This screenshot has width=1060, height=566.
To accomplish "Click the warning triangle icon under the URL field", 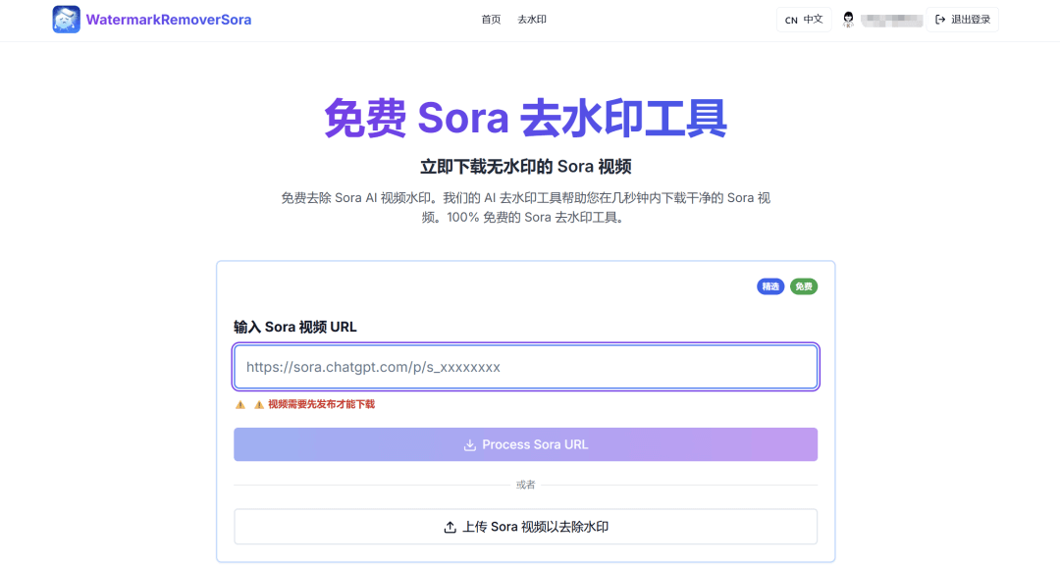I will coord(240,403).
